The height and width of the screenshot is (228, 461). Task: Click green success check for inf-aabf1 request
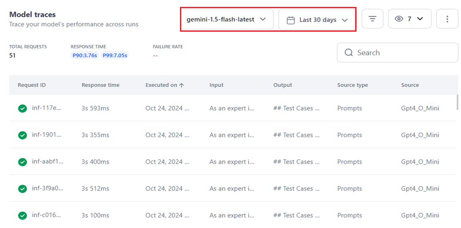(23, 162)
